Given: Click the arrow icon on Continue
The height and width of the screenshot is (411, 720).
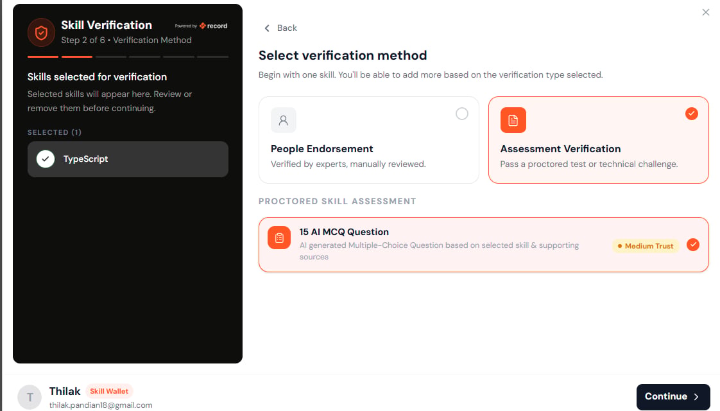Looking at the screenshot, I should (x=696, y=397).
